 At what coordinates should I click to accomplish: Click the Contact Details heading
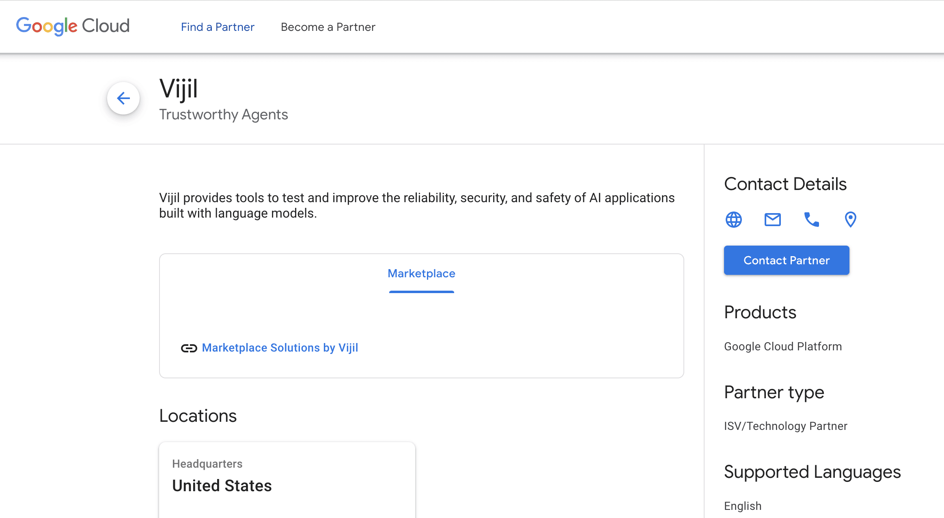tap(785, 184)
